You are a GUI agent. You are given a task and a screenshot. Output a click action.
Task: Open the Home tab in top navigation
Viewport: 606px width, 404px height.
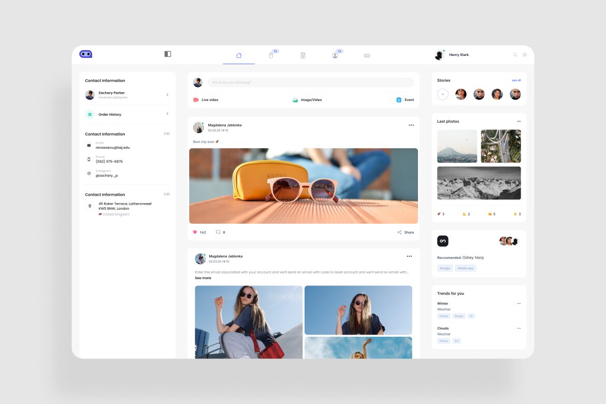pyautogui.click(x=239, y=55)
